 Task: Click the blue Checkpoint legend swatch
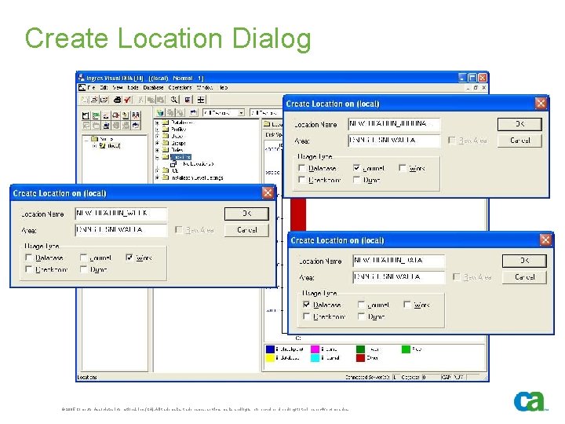tap(270, 349)
